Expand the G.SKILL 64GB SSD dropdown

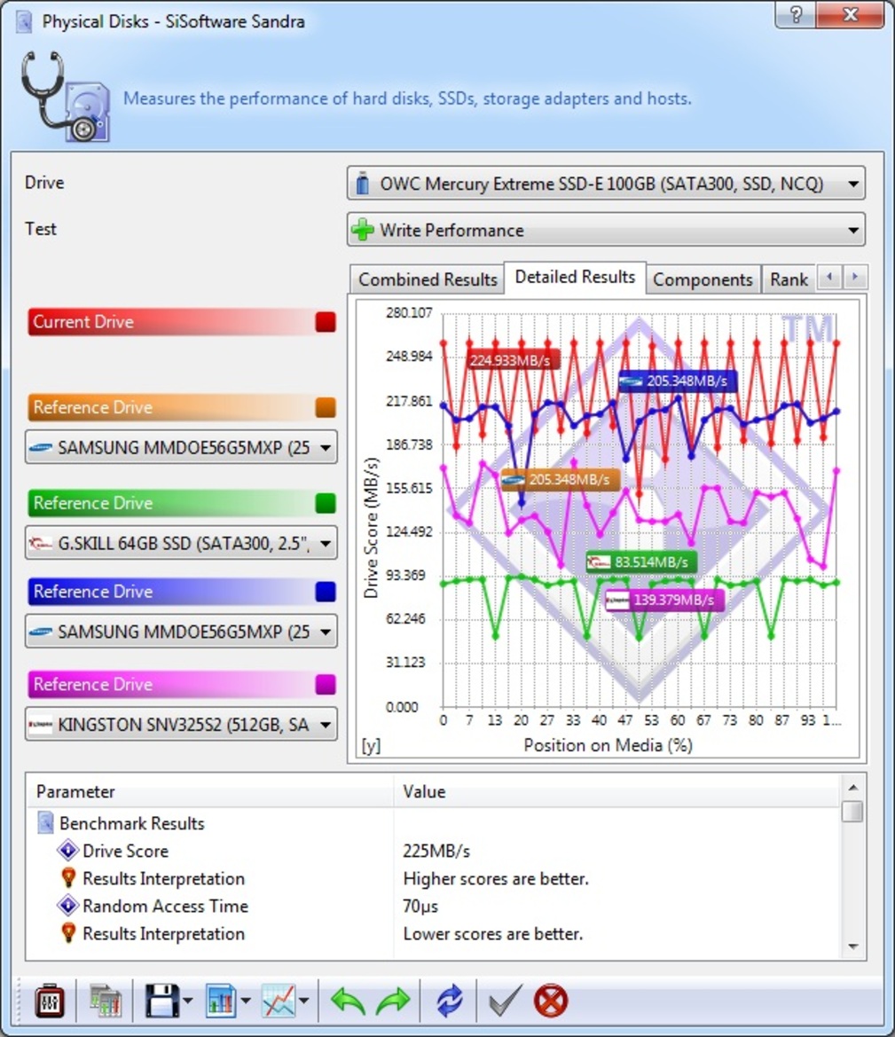pos(181,543)
